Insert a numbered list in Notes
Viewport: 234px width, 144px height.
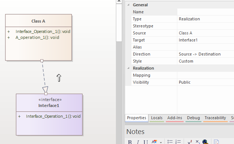[x=178, y=142]
